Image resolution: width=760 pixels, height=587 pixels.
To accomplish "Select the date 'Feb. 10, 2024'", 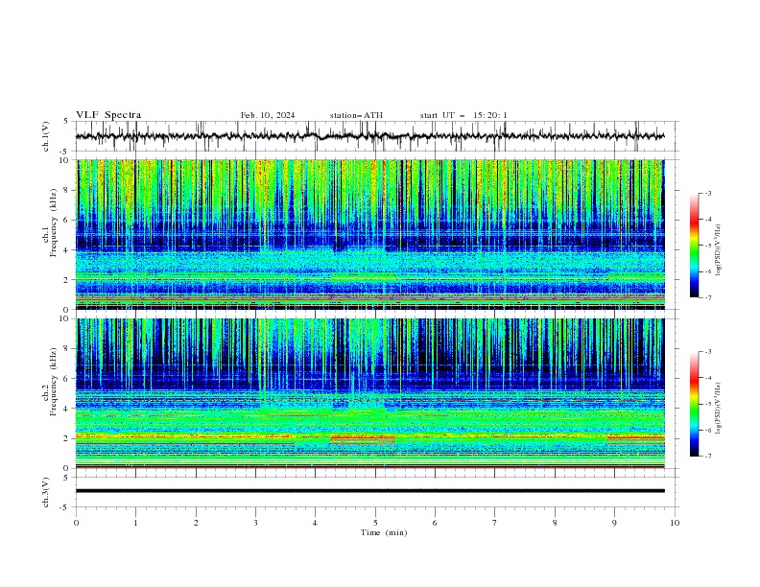I will pyautogui.click(x=268, y=115).
